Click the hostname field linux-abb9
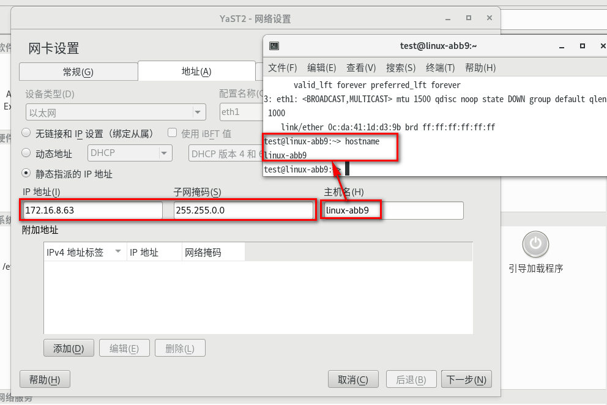The image size is (607, 405). click(x=393, y=210)
